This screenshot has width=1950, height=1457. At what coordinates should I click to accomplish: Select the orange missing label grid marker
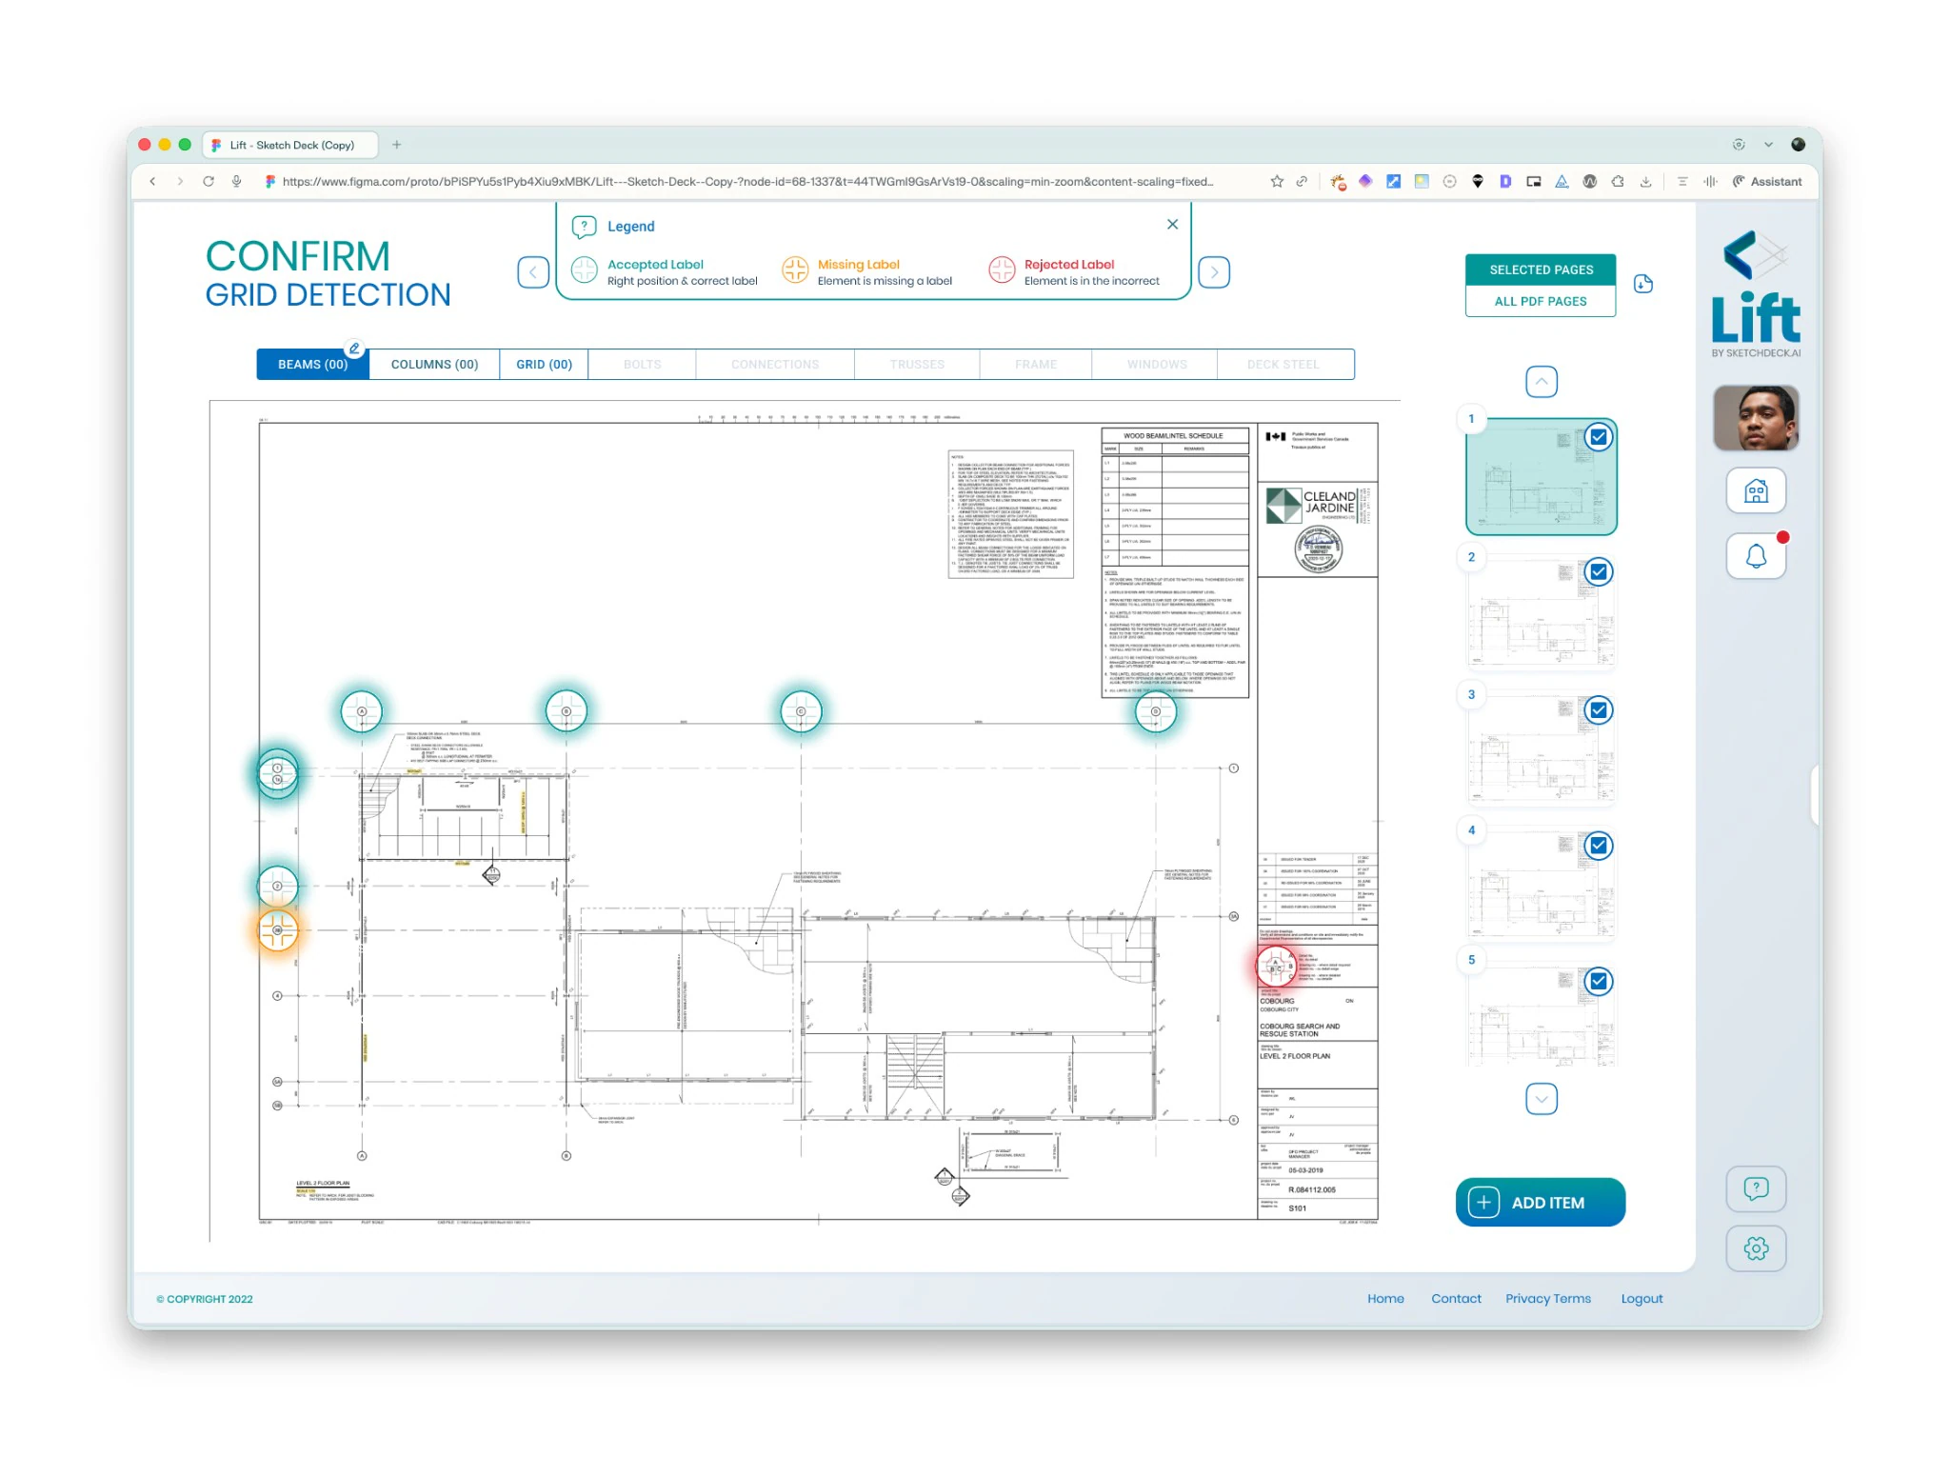[278, 930]
